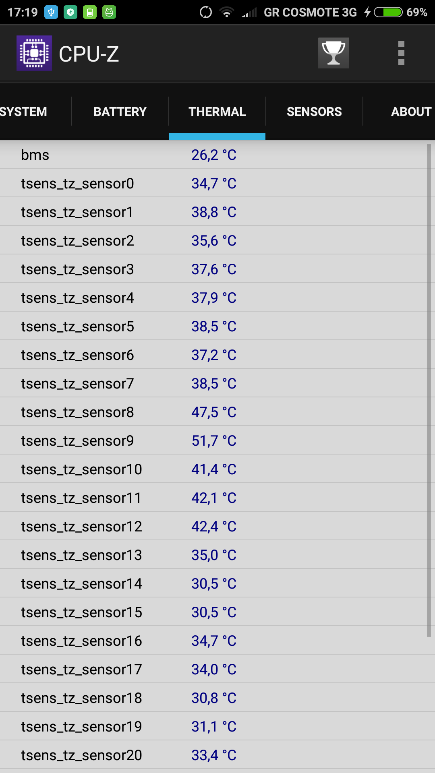
Task: Open the three-dot overflow menu
Action: pos(401,53)
